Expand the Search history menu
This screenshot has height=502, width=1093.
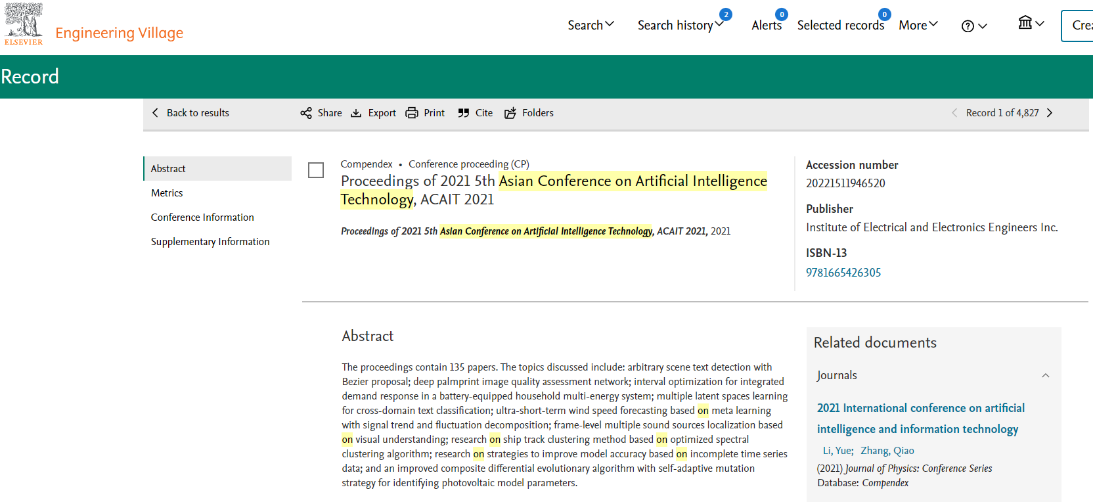[x=680, y=25]
